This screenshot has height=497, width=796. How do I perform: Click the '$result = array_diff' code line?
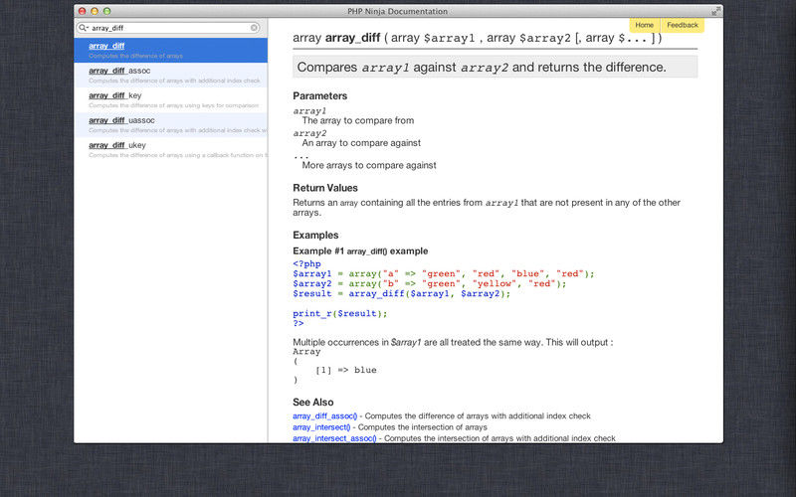pos(402,293)
